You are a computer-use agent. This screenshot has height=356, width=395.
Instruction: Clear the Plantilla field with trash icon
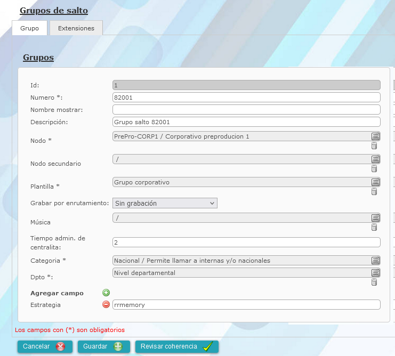374,191
